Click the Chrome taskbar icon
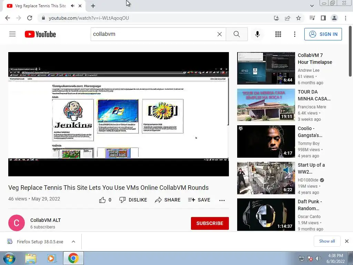 click(x=73, y=258)
